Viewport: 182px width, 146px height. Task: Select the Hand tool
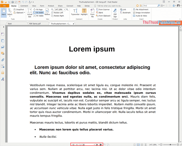tap(4, 12)
